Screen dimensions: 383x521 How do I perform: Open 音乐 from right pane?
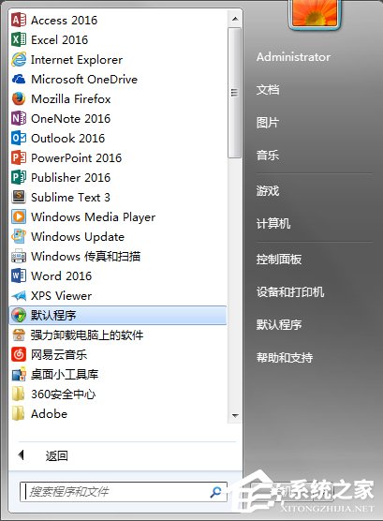268,156
